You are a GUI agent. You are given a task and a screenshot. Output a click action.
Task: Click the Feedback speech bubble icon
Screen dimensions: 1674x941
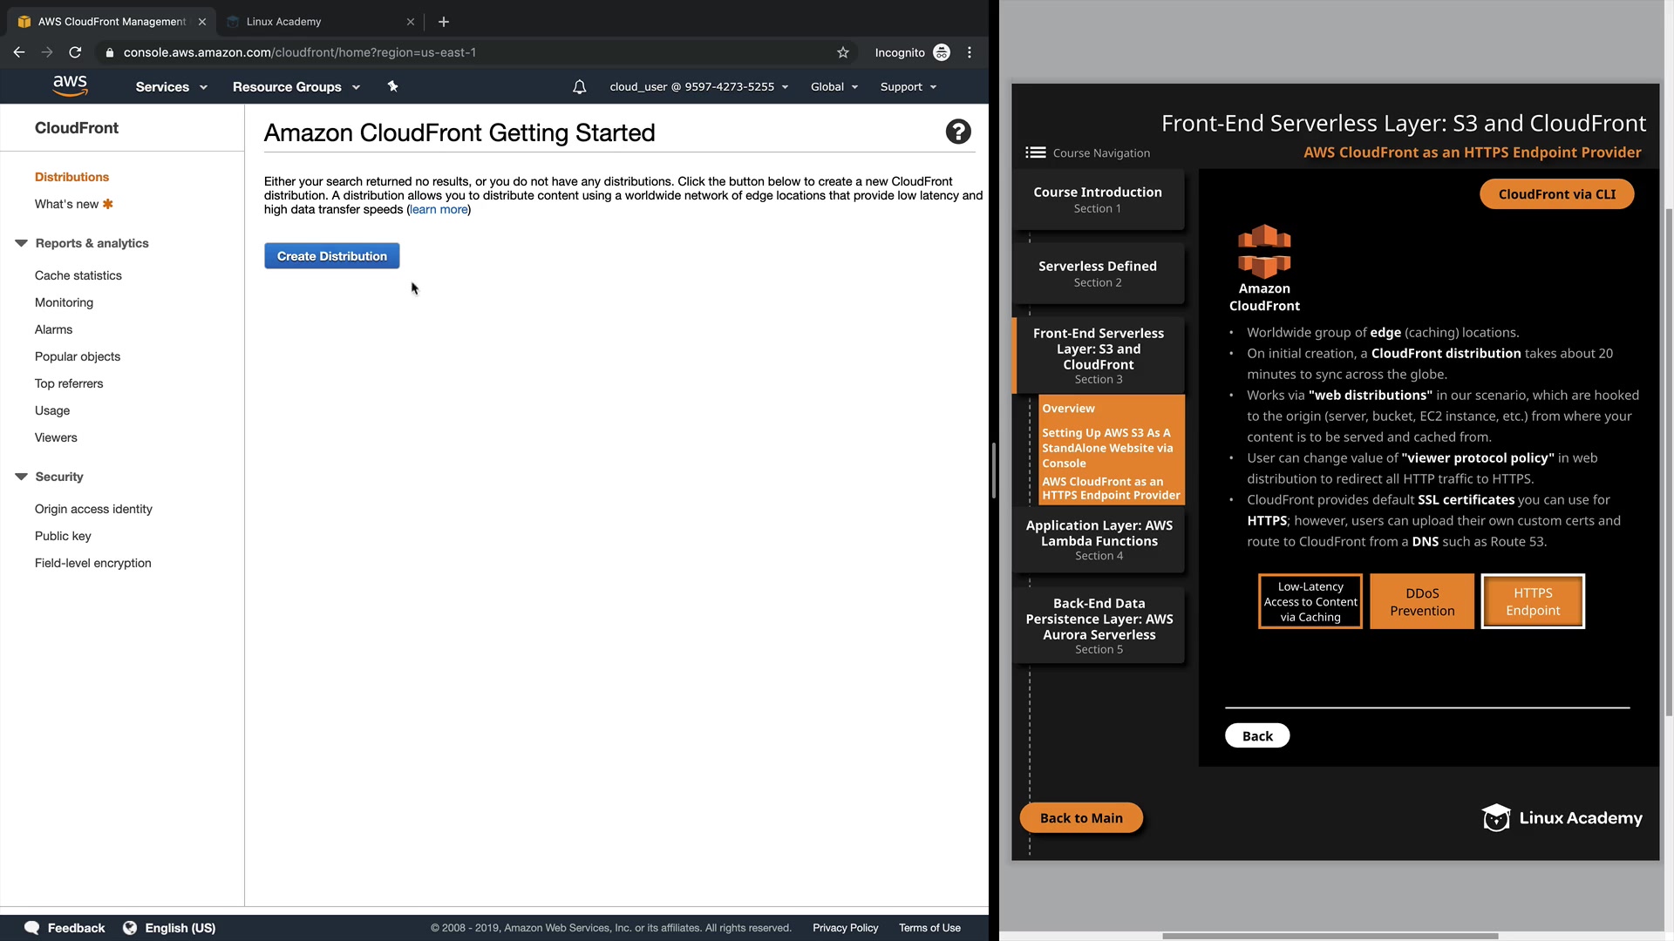pyautogui.click(x=31, y=928)
